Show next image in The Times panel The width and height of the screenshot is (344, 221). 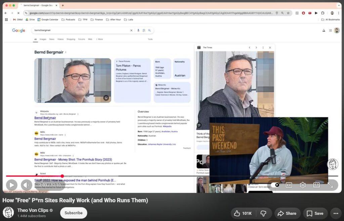(x=256, y=48)
